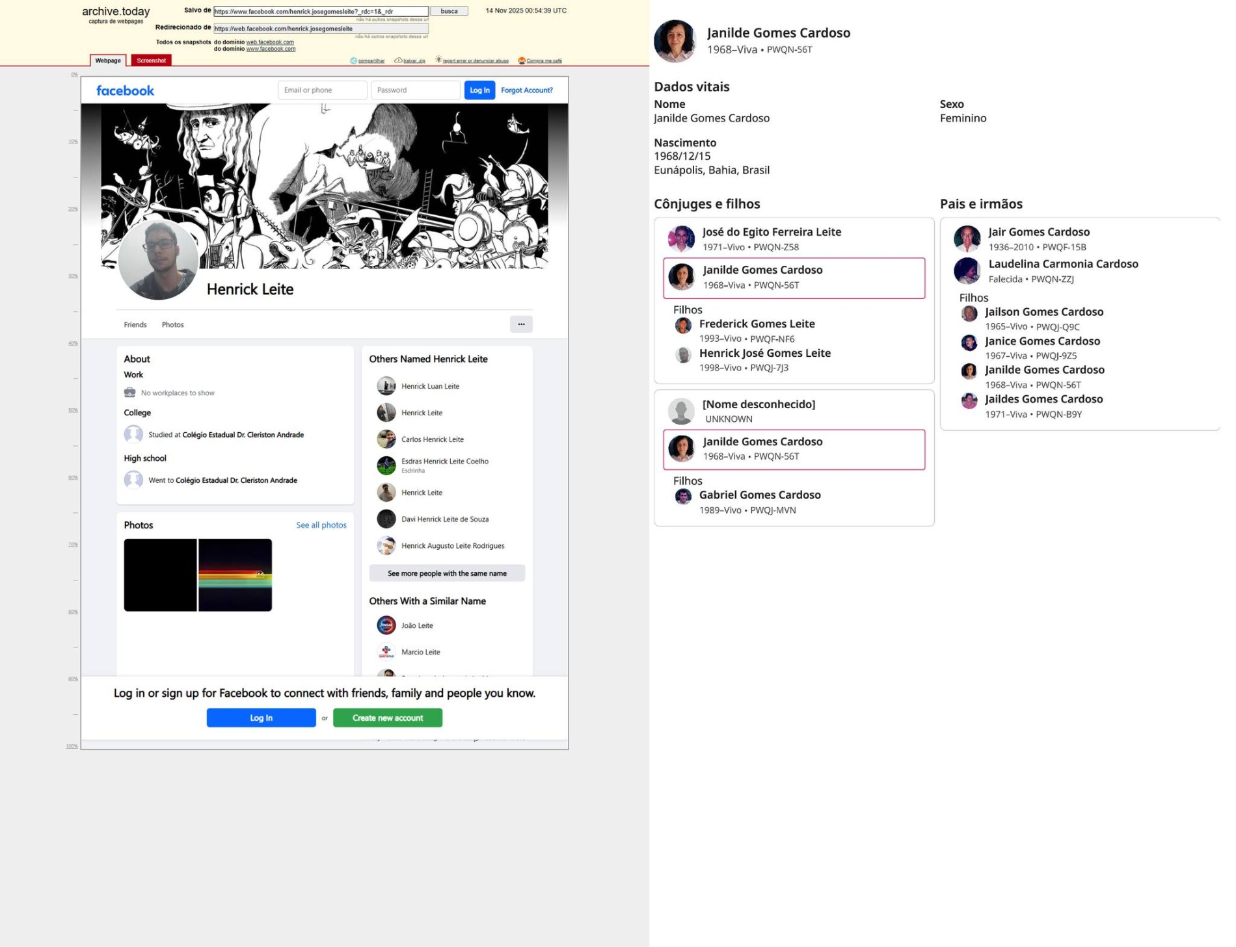Click the Facebook logo

click(125, 90)
